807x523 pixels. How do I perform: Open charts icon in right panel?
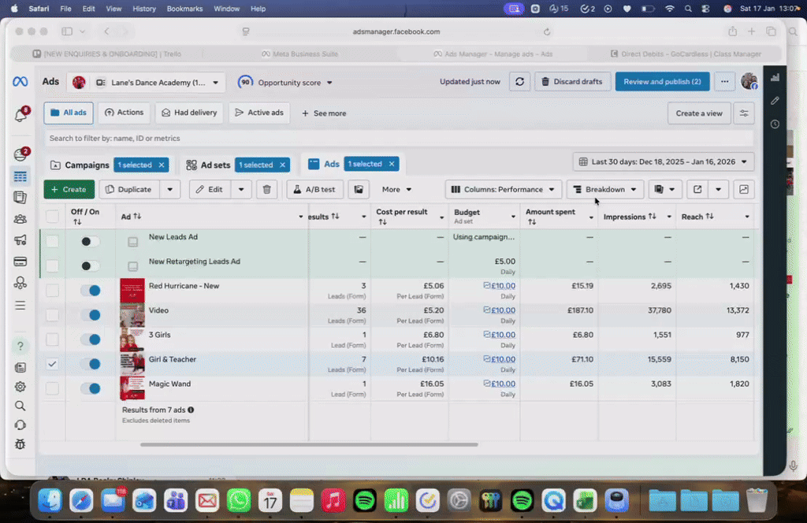tap(775, 78)
